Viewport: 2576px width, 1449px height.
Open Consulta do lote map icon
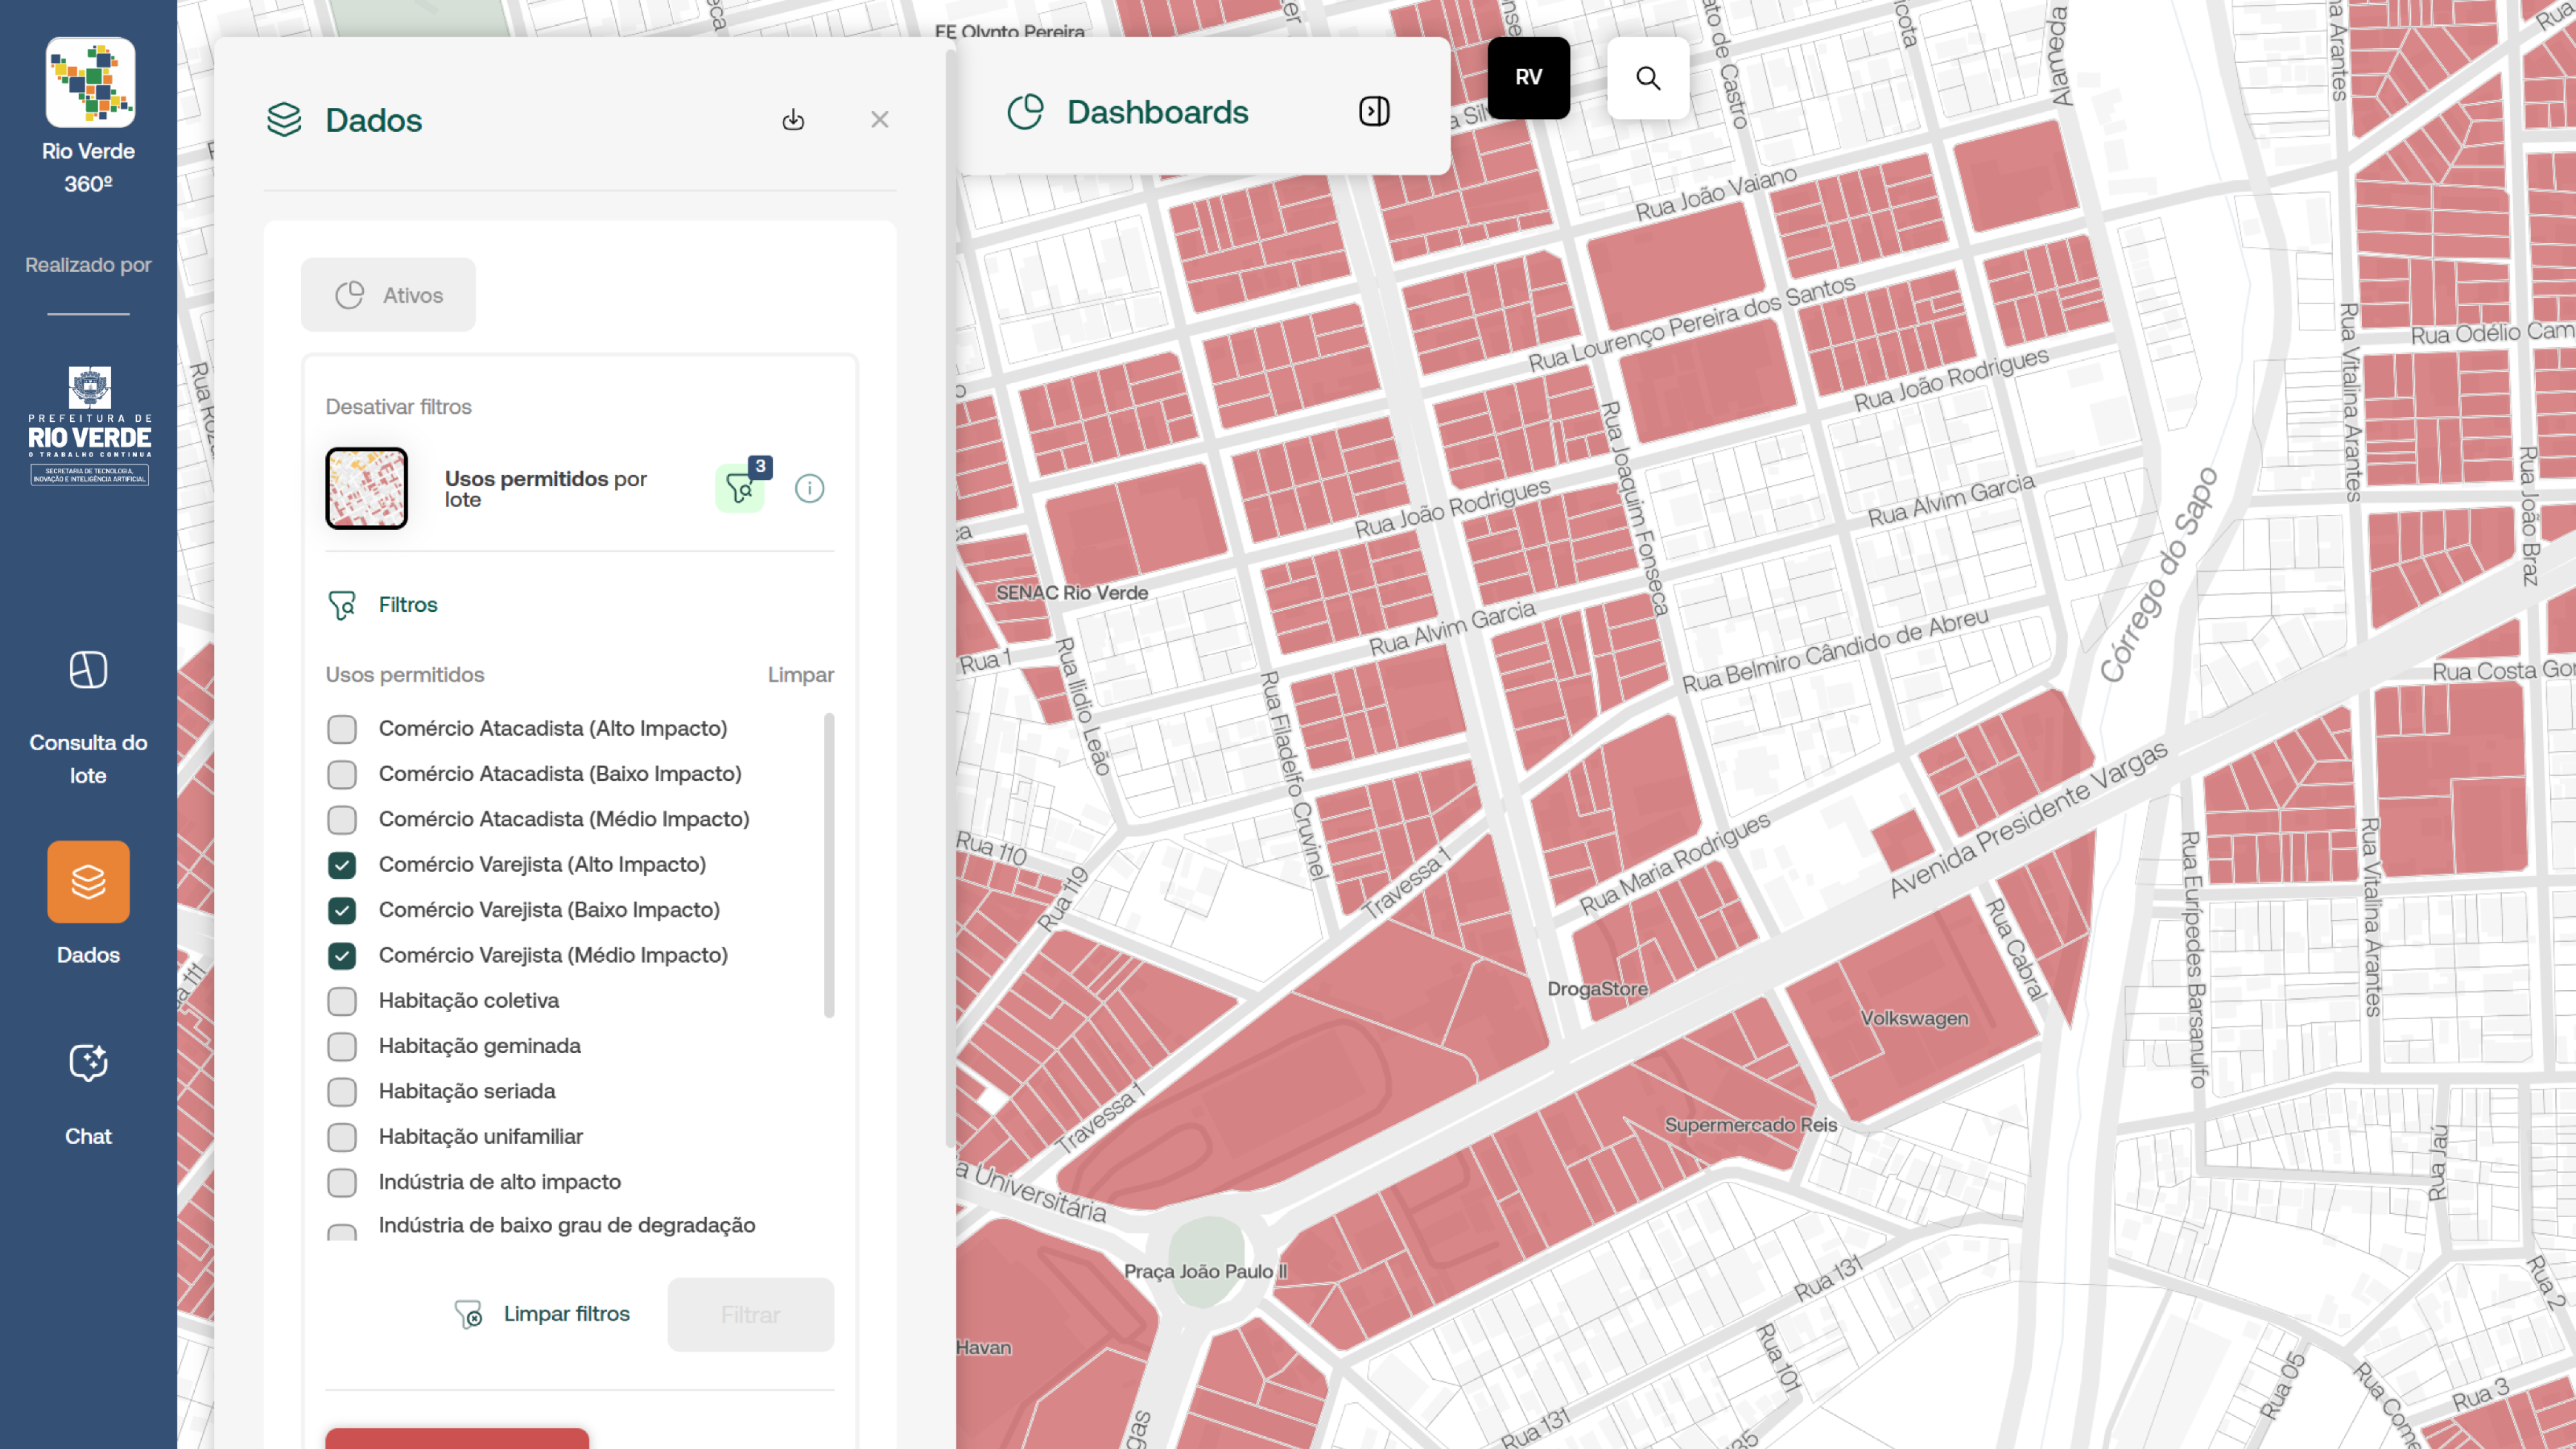pyautogui.click(x=88, y=670)
